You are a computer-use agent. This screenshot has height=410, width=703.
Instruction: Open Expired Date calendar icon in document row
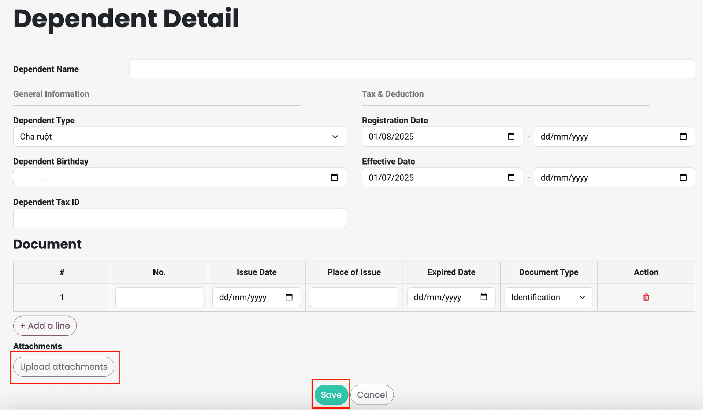(484, 297)
